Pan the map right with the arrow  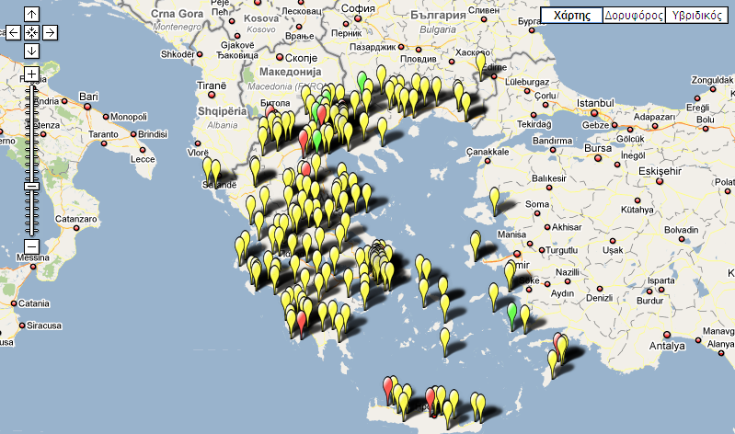pos(50,33)
